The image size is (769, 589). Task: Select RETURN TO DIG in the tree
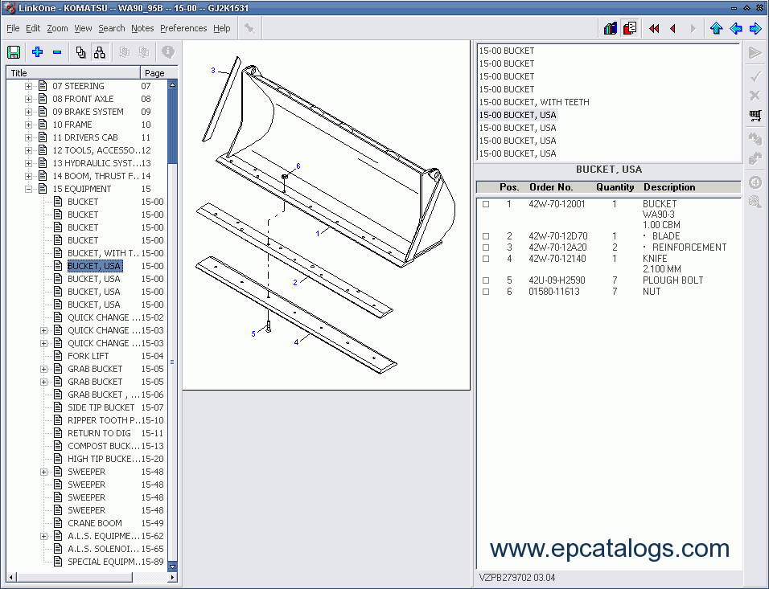99,433
